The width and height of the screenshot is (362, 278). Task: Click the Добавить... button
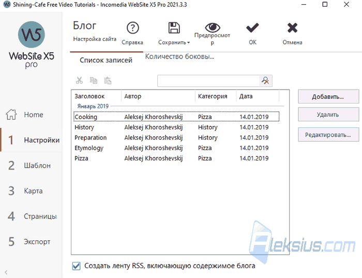point(328,97)
